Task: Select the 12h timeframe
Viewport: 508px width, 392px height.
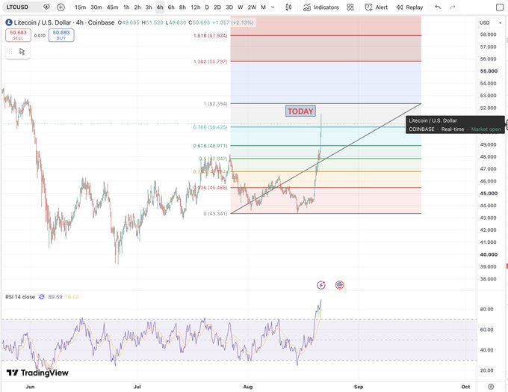Action: click(x=196, y=7)
